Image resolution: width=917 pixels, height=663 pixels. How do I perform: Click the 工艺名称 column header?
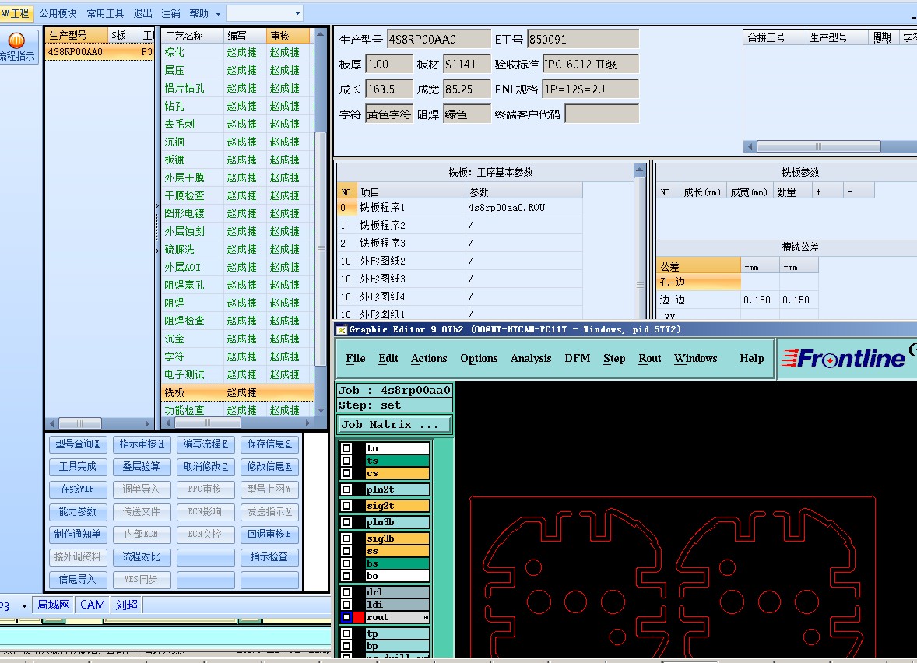[x=192, y=36]
